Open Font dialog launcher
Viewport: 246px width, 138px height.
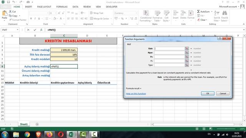[64, 24]
